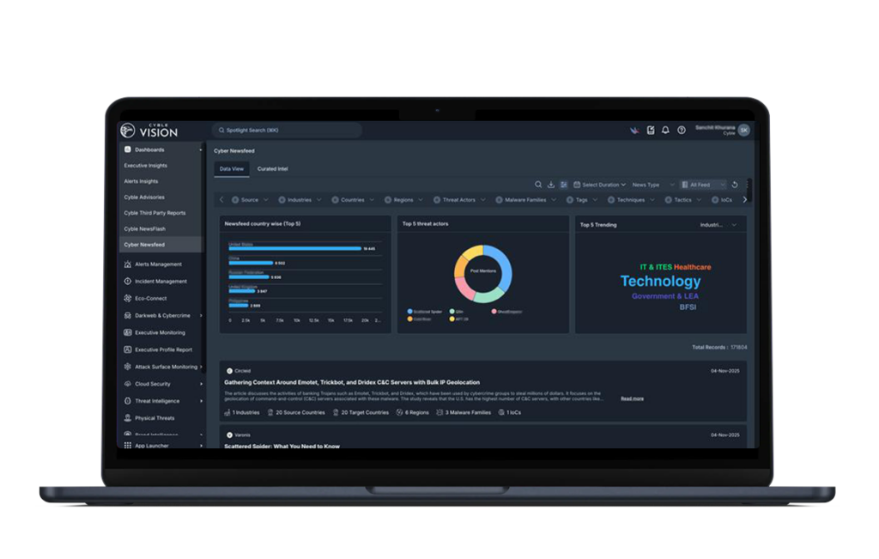The image size is (879, 559).
Task: Open the News Type dropdown
Action: (x=653, y=185)
